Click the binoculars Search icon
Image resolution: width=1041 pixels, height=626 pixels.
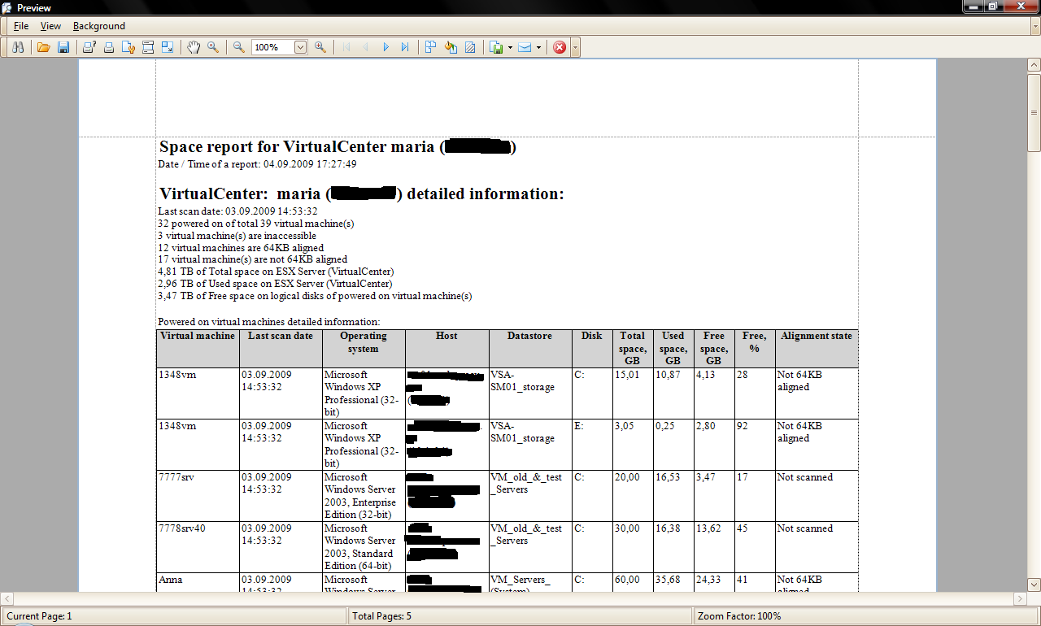pos(18,48)
